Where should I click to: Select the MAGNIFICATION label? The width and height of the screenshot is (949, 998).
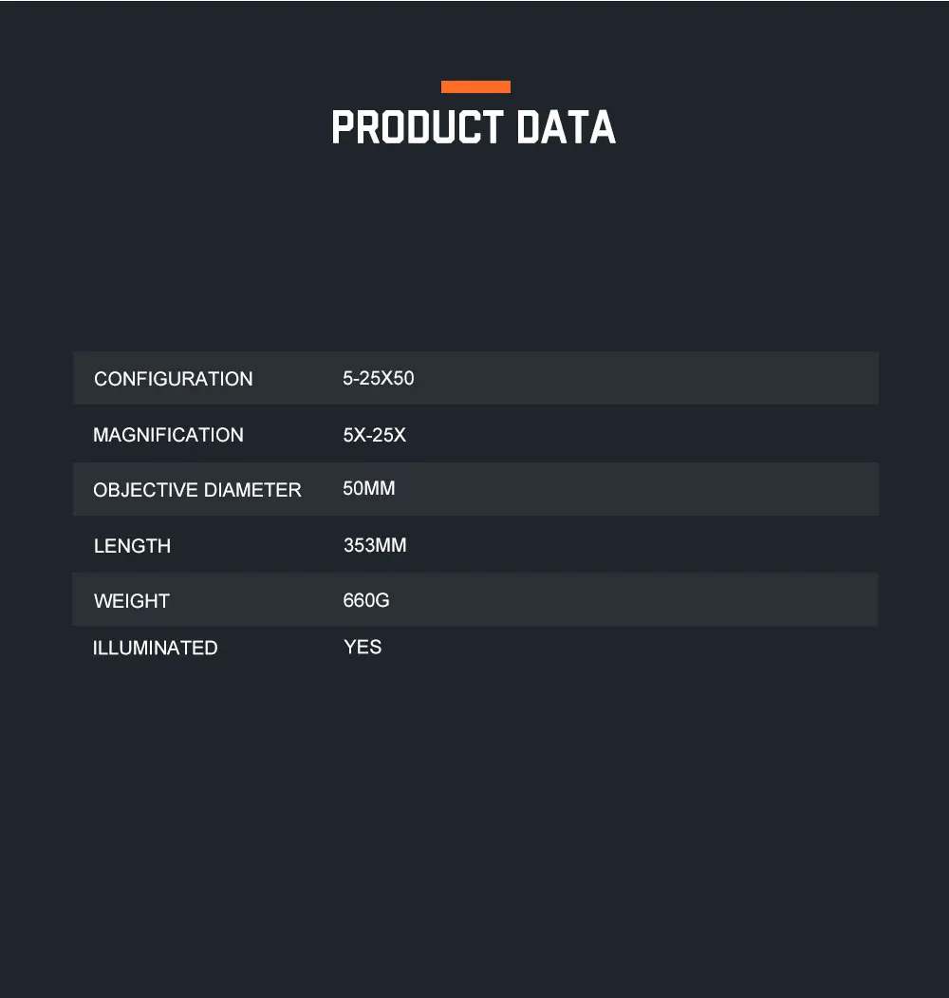[169, 435]
